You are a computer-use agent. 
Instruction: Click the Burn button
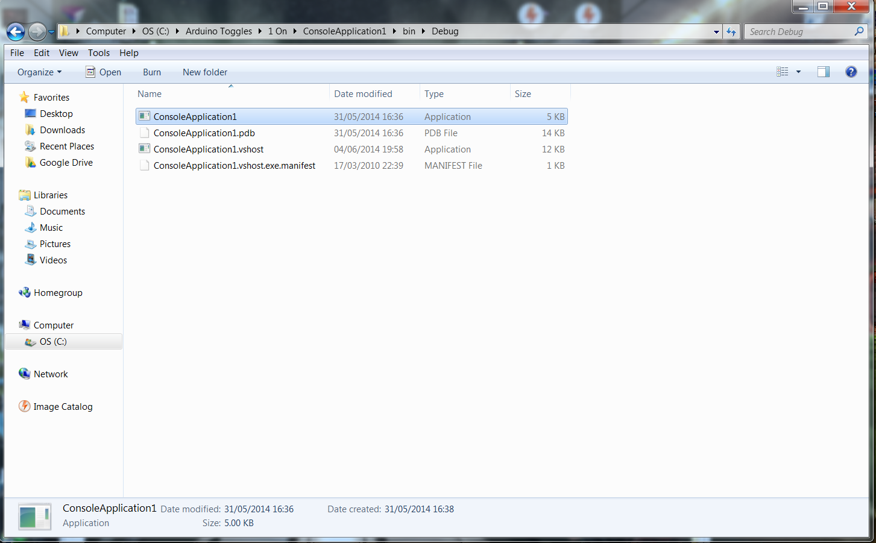coord(152,72)
